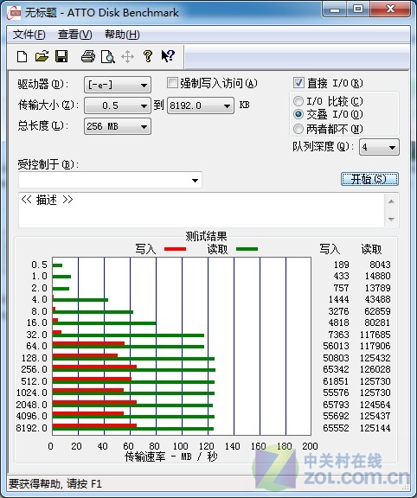The height and width of the screenshot is (498, 417).
Task: Select the 交叠 I/O radio button
Action: 298,114
